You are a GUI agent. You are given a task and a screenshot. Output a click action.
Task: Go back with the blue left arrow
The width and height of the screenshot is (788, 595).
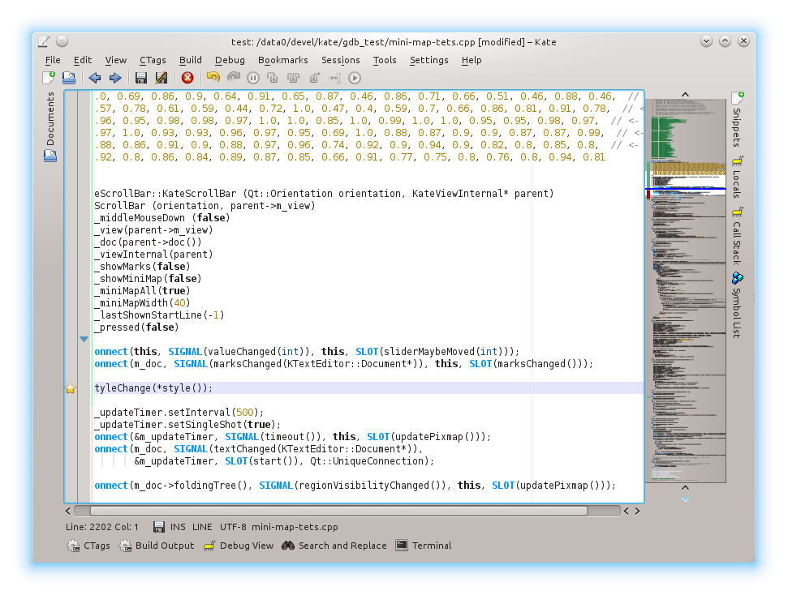coord(94,78)
